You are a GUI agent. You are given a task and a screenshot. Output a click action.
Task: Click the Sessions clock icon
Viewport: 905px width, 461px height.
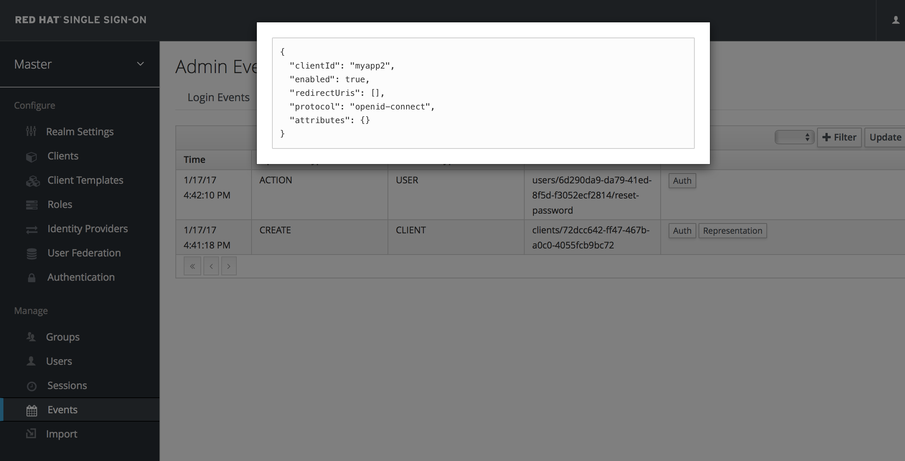point(31,386)
